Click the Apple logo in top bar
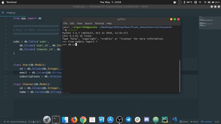This screenshot has width=221, height=124. [x=3, y=2]
